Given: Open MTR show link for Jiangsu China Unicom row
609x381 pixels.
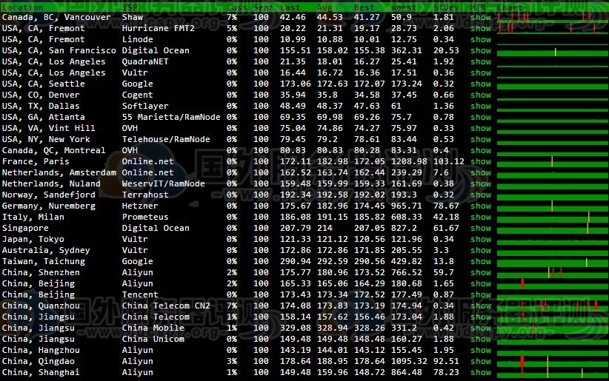Looking at the screenshot, I should [480, 339].
